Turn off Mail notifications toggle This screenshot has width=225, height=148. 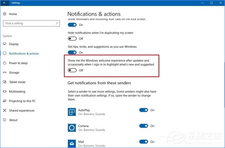pyautogui.click(x=143, y=142)
